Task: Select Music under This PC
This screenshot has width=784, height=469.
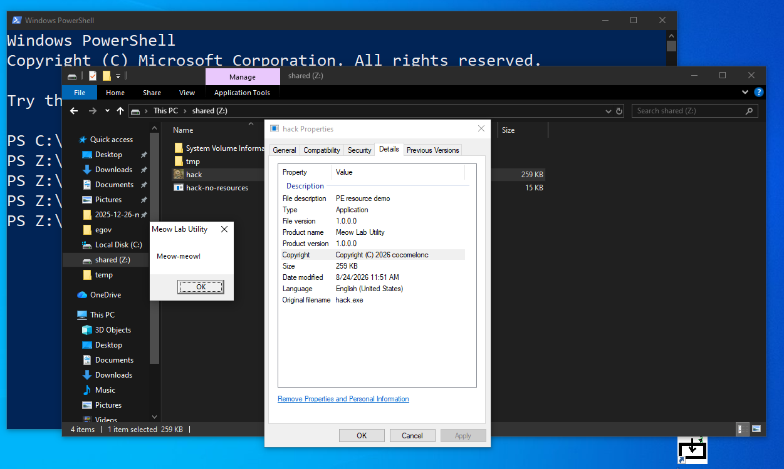Action: click(105, 390)
